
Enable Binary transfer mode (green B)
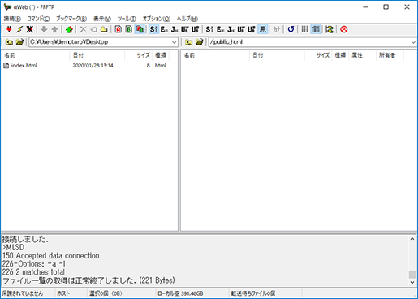click(x=129, y=29)
